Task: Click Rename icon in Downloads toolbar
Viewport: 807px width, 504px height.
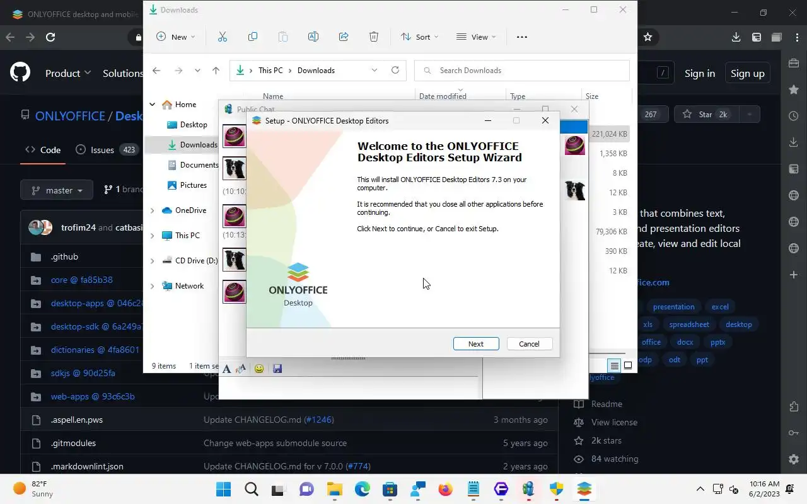Action: tap(313, 37)
